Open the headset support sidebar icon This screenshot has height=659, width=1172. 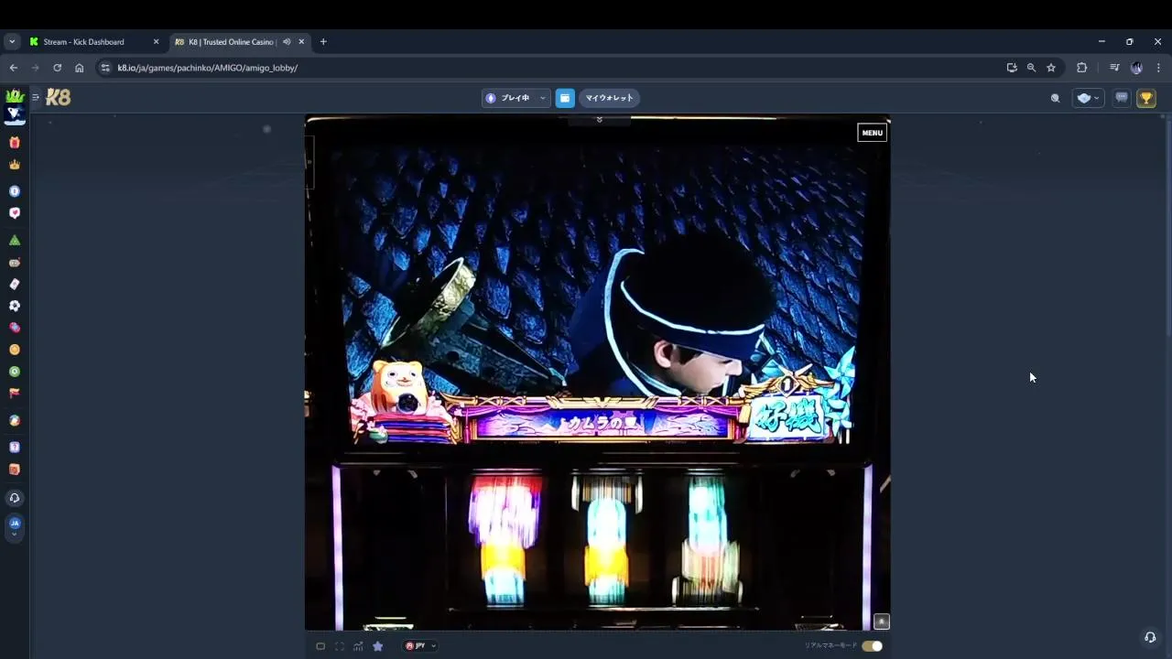pos(15,498)
